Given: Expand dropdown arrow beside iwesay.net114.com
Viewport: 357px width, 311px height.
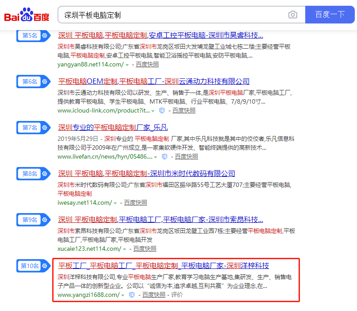Looking at the screenshot, I should click(x=115, y=203).
